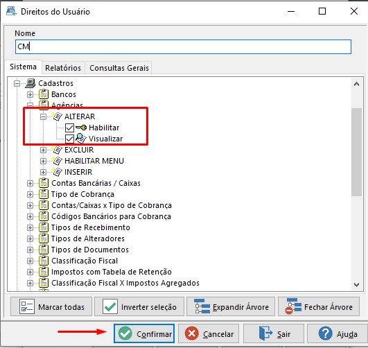Expand the Tipo de Cobrança node

point(30,194)
